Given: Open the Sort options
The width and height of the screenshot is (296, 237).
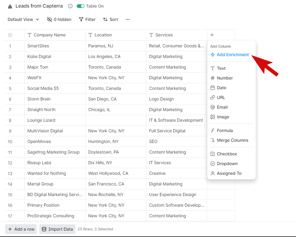Looking at the screenshot, I should [110, 19].
